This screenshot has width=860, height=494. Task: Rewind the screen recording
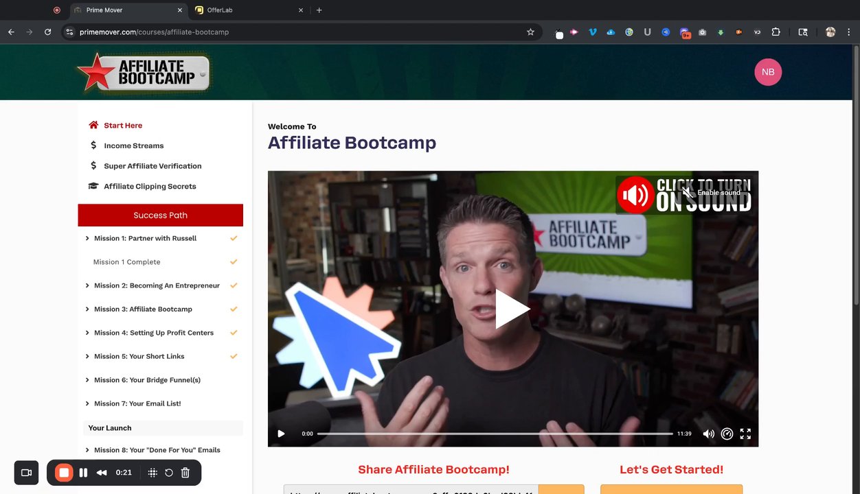click(x=102, y=473)
